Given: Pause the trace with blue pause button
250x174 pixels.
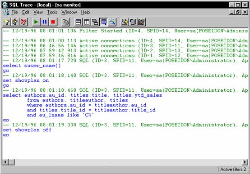Looking at the screenshot, I should tap(45, 22).
